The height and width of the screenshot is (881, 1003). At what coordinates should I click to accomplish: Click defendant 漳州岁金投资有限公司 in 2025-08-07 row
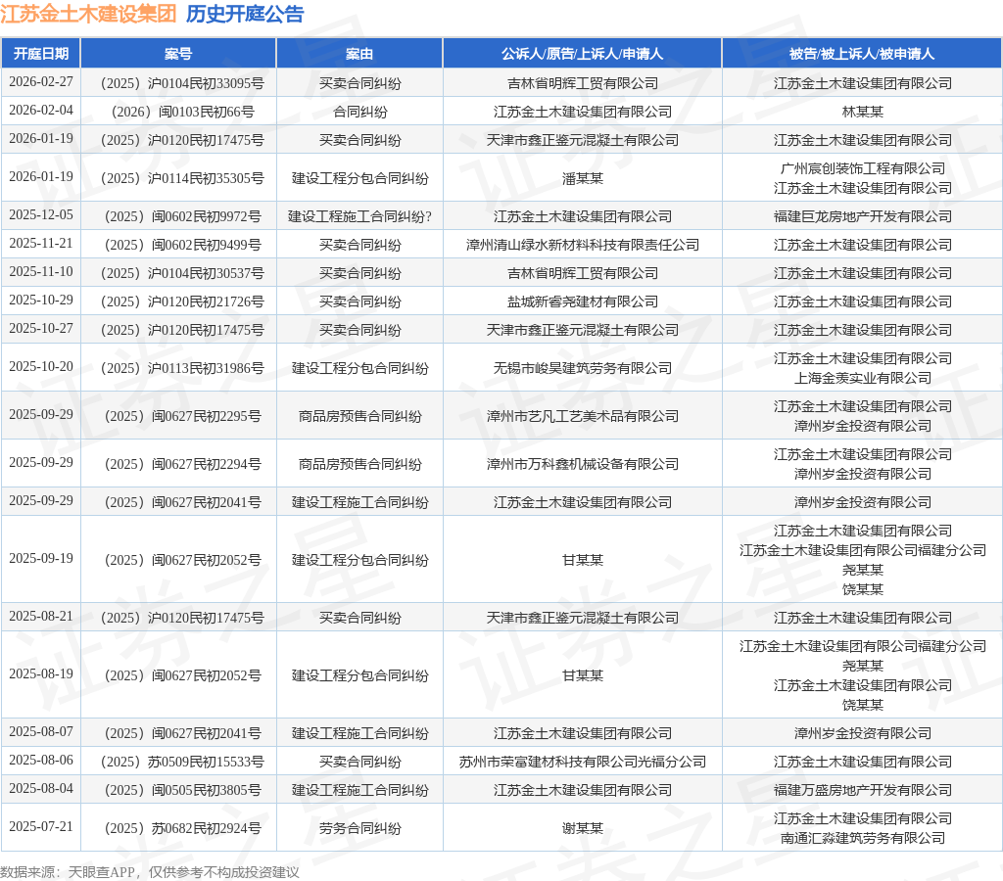tap(862, 733)
